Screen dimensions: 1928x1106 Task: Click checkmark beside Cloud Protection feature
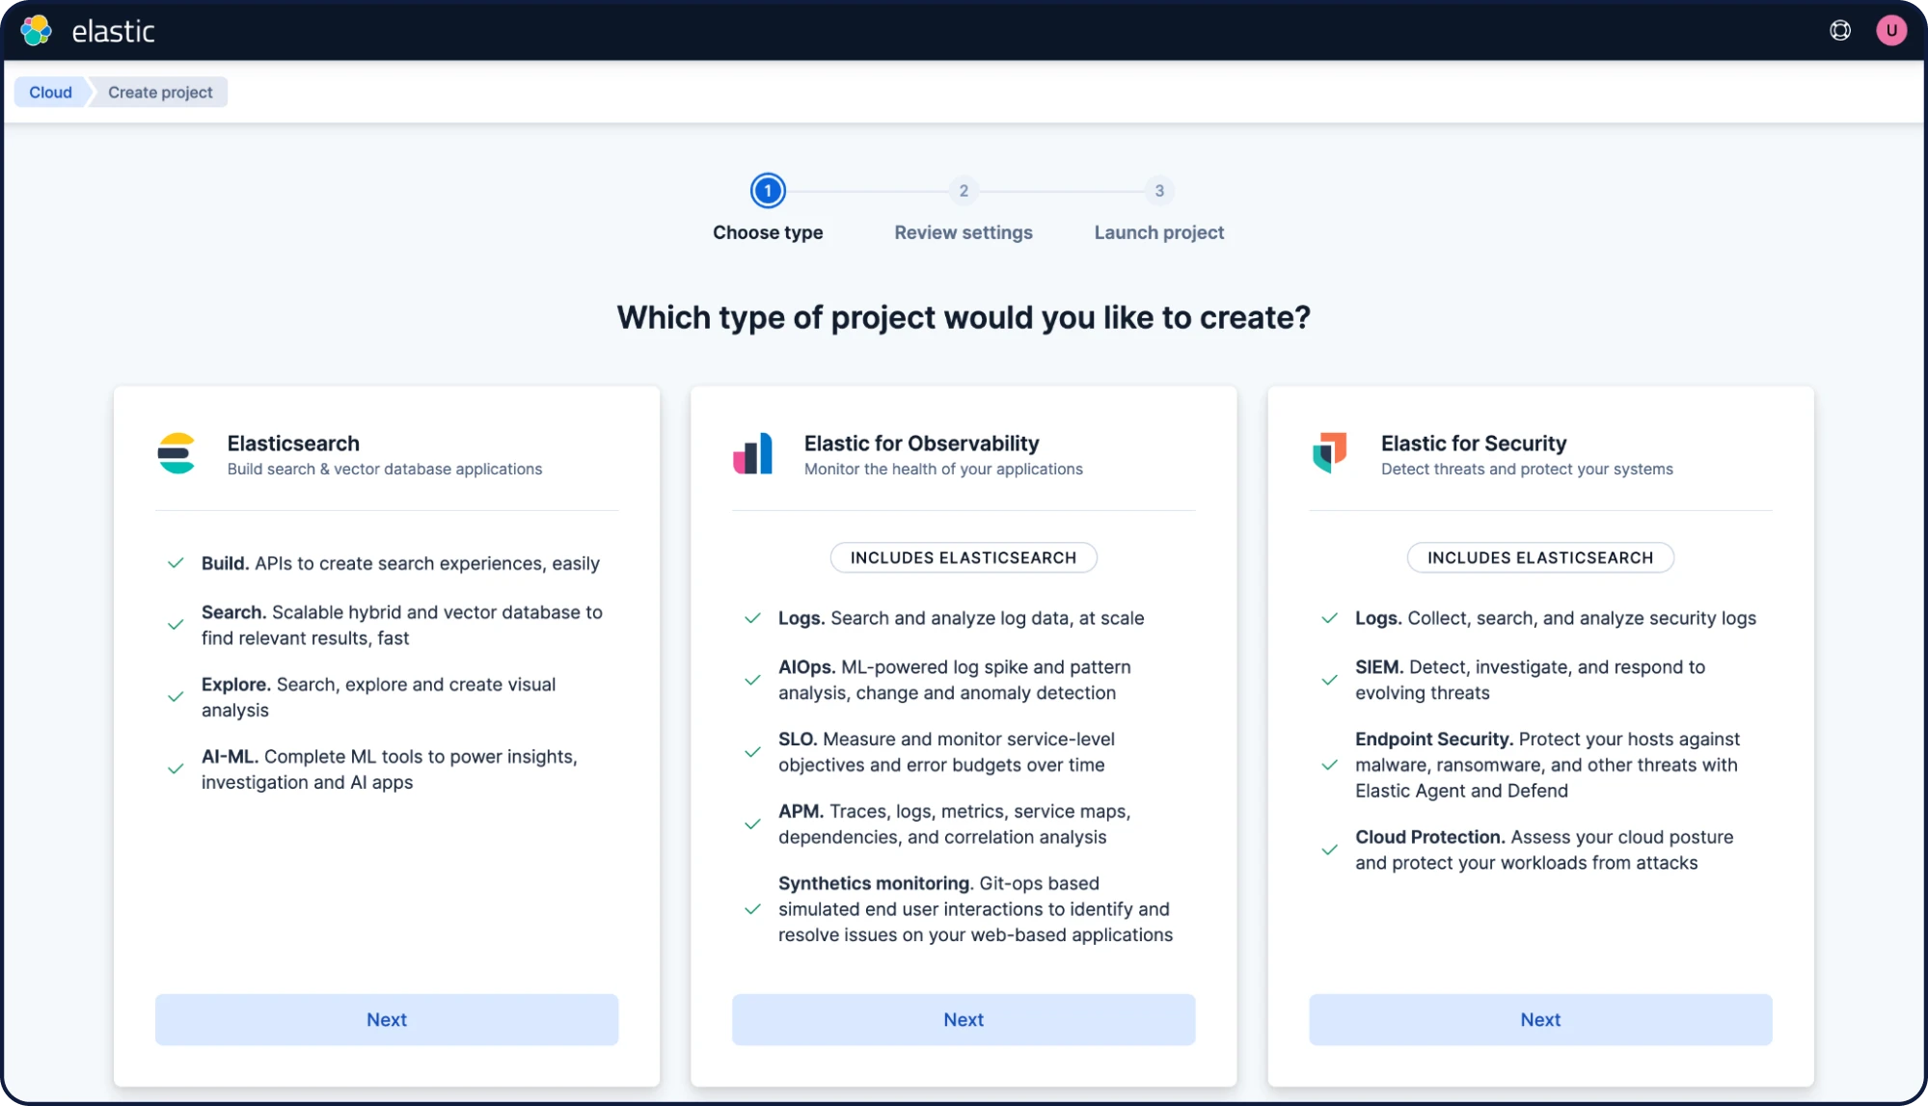[1329, 850]
